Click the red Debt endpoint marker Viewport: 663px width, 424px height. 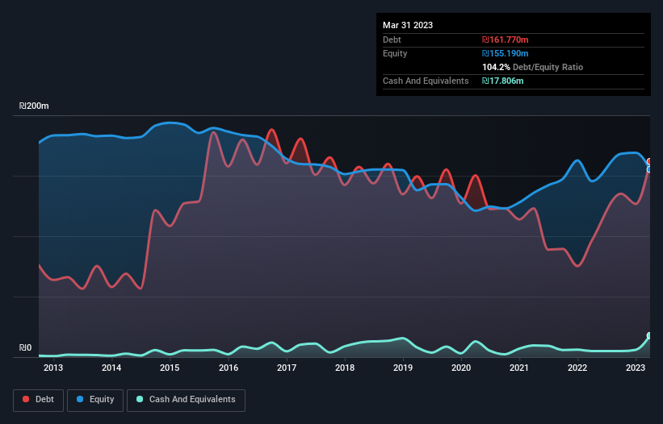pos(649,162)
